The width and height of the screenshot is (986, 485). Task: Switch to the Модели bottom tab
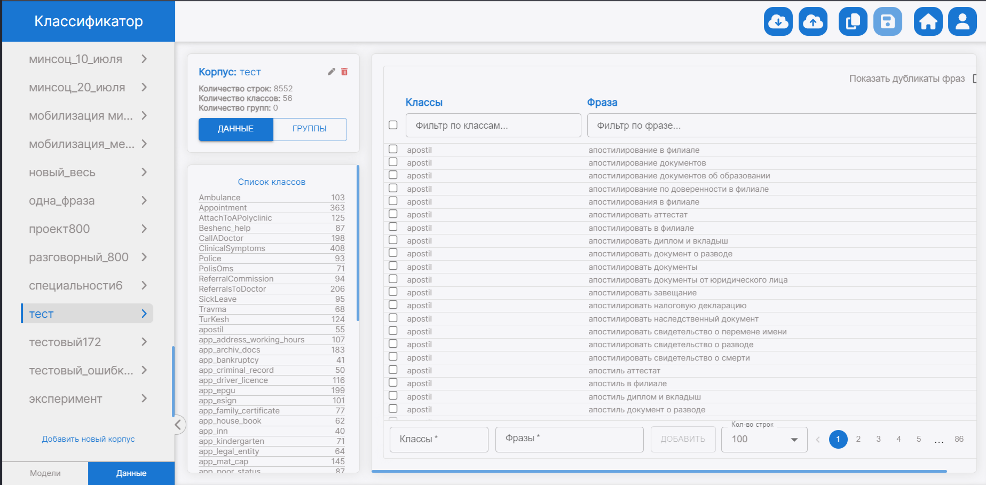pos(45,473)
